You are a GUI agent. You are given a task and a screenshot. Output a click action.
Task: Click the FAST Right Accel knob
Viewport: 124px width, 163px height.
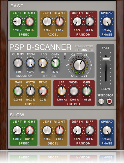[x=60, y=21]
